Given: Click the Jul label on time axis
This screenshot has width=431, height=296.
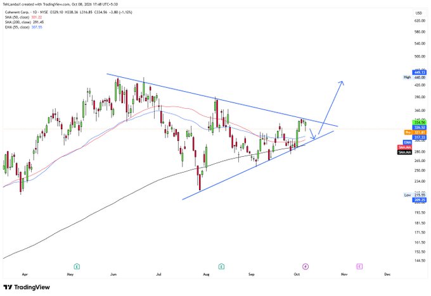Looking at the screenshot, I should coord(158,274).
